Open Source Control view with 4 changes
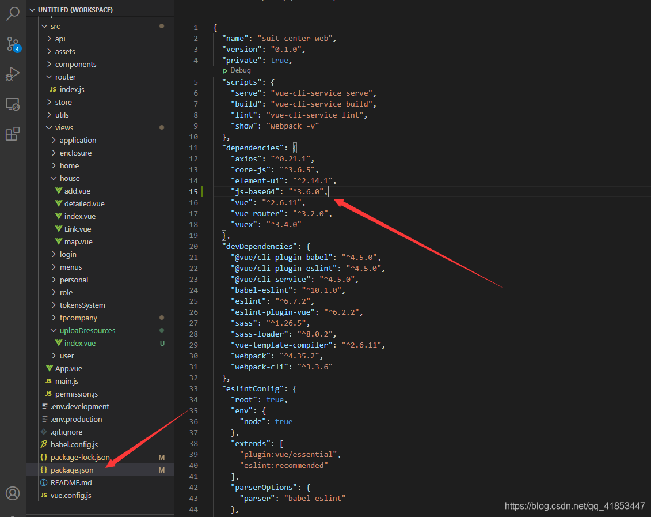Viewport: 651px width, 517px height. click(x=13, y=44)
